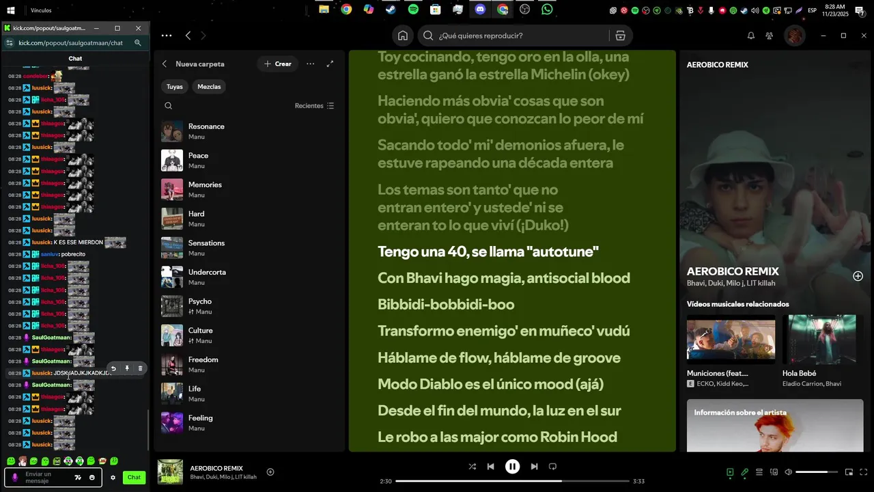Open the Recientes sort dropdown
This screenshot has width=874, height=492.
pos(314,106)
